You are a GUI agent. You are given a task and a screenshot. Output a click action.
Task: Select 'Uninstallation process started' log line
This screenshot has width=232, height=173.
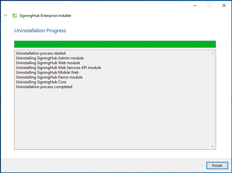[x=41, y=53]
